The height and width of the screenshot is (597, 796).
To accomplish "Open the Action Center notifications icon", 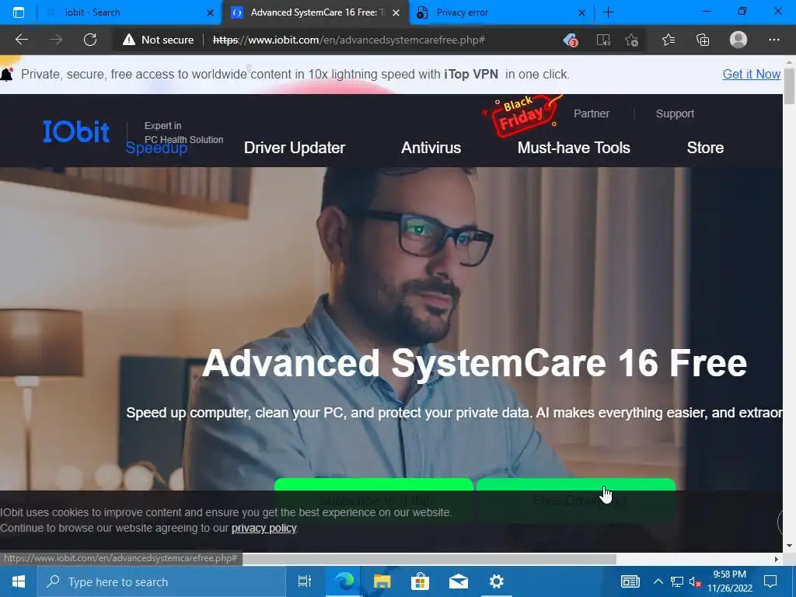I will point(770,581).
